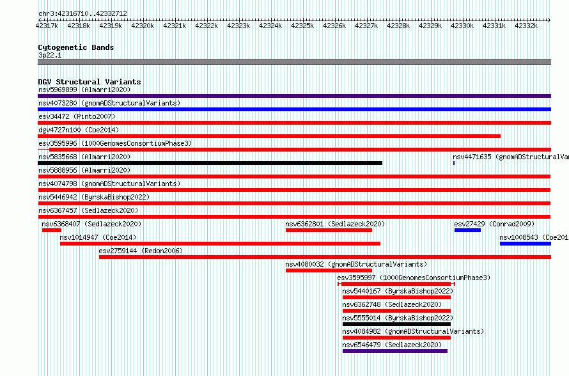Image resolution: width=569 pixels, height=376 pixels.
Task: Select the blue esv27429 variant bar
Action: pyautogui.click(x=467, y=230)
